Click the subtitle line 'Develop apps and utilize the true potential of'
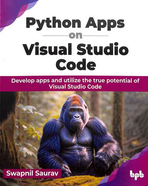This screenshot has width=148, height=186. click(x=76, y=81)
